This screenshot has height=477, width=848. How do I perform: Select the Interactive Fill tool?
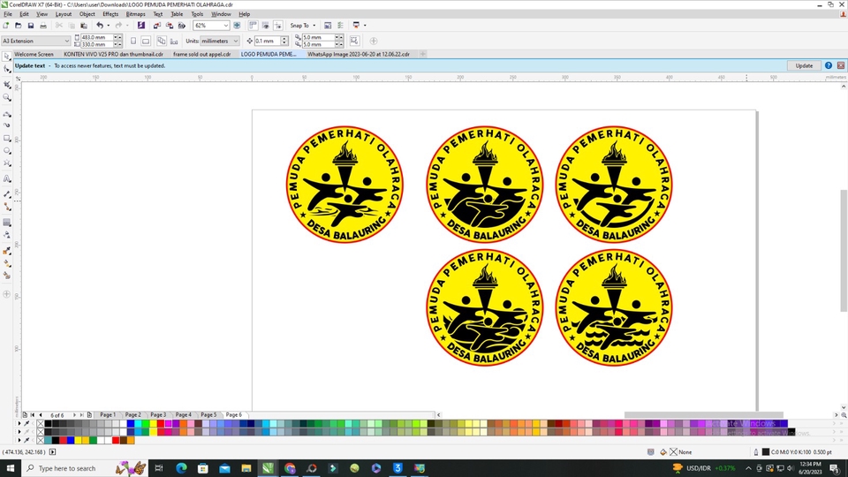click(x=7, y=263)
